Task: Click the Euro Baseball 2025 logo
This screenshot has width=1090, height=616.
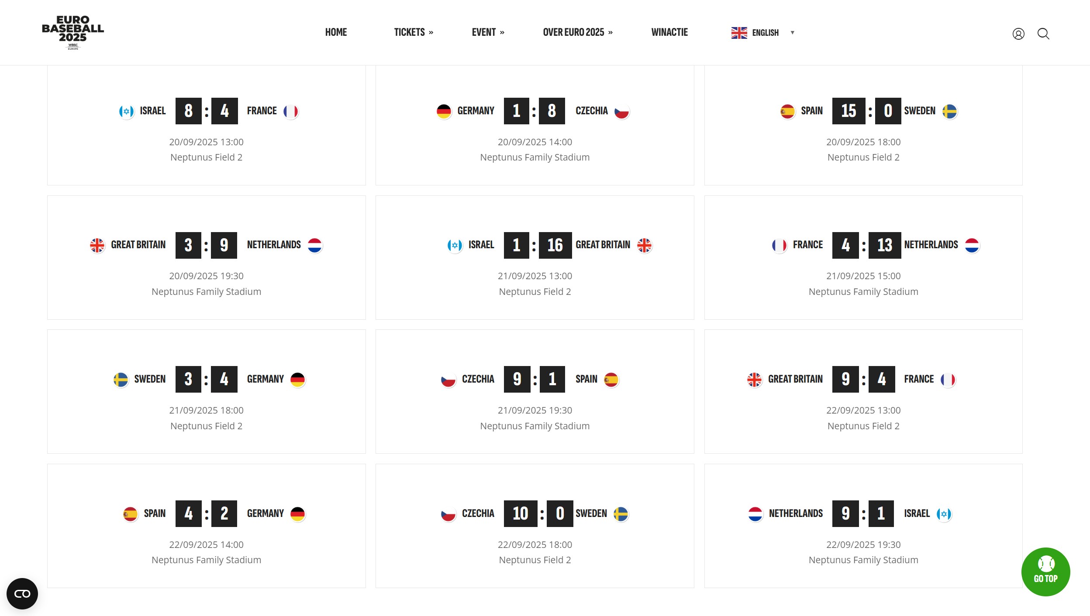Action: (73, 32)
